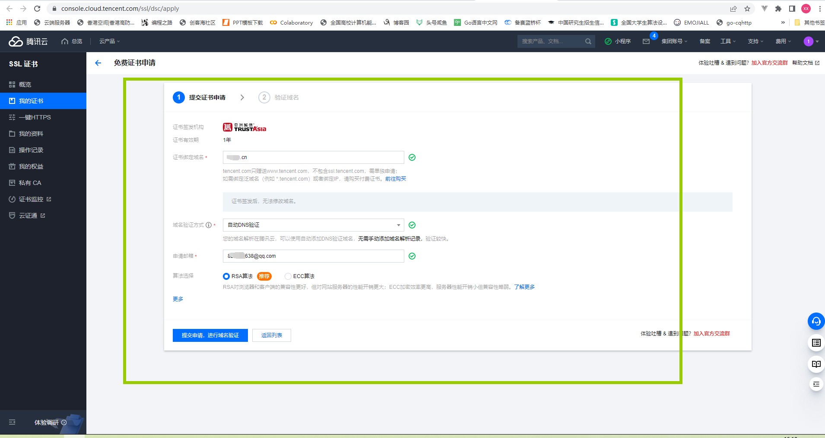
Task: Open the 小程序 mini program icon
Action: tap(618, 41)
